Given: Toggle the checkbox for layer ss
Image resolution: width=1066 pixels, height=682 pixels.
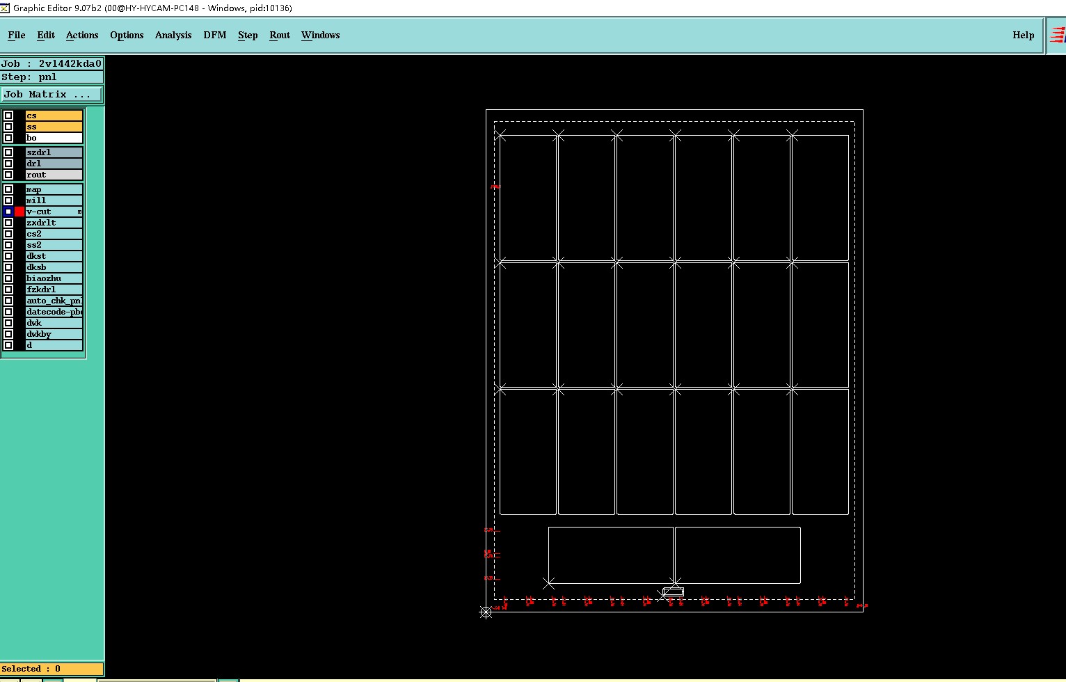Looking at the screenshot, I should 8,127.
